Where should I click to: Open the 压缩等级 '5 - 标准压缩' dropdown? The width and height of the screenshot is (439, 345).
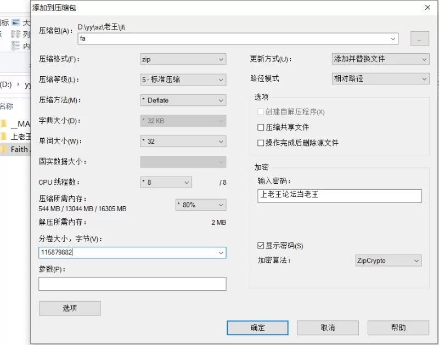(x=183, y=80)
